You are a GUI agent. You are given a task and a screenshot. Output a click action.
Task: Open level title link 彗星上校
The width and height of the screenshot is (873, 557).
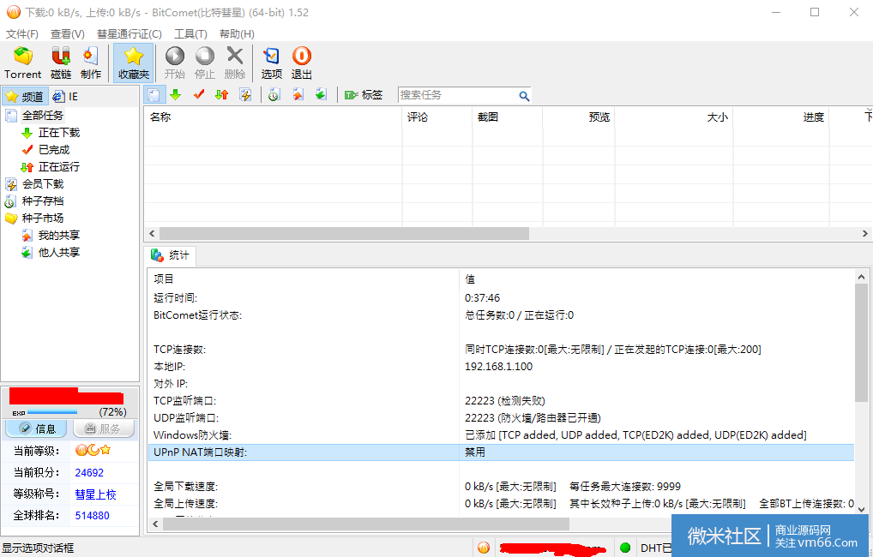[95, 494]
